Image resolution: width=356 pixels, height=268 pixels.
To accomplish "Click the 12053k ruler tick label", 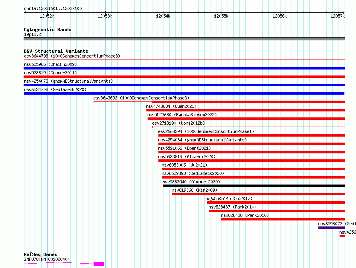I will point(105,16).
